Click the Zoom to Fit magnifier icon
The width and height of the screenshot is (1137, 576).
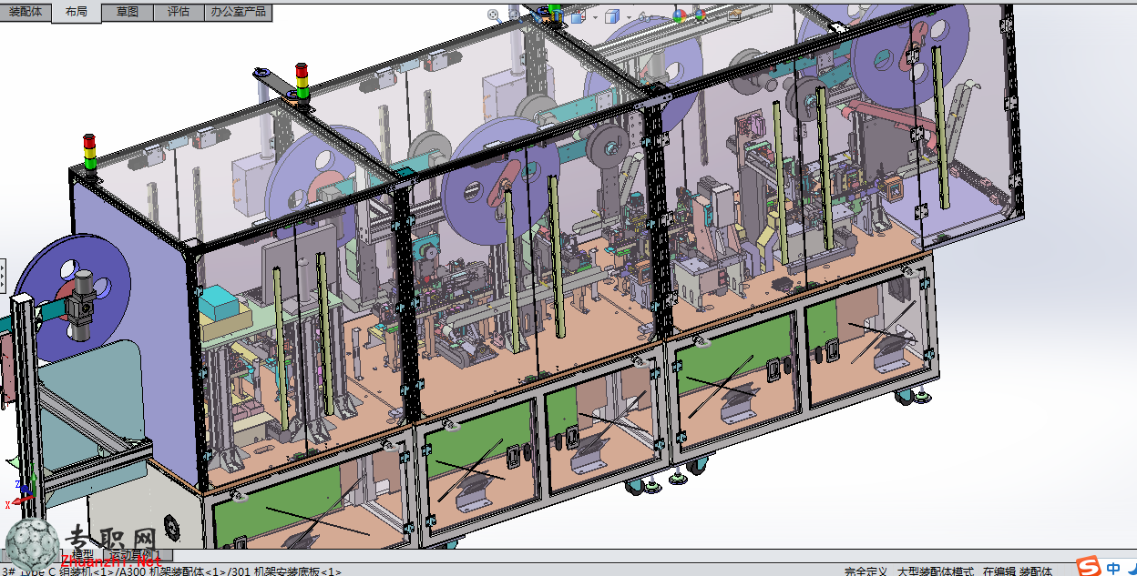pos(494,16)
